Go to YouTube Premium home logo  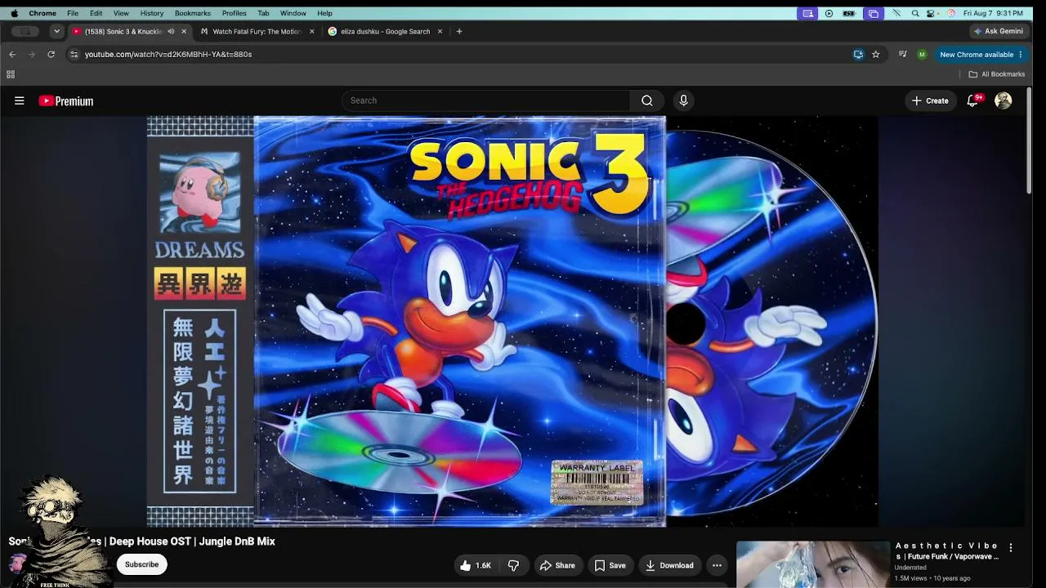pyautogui.click(x=66, y=101)
